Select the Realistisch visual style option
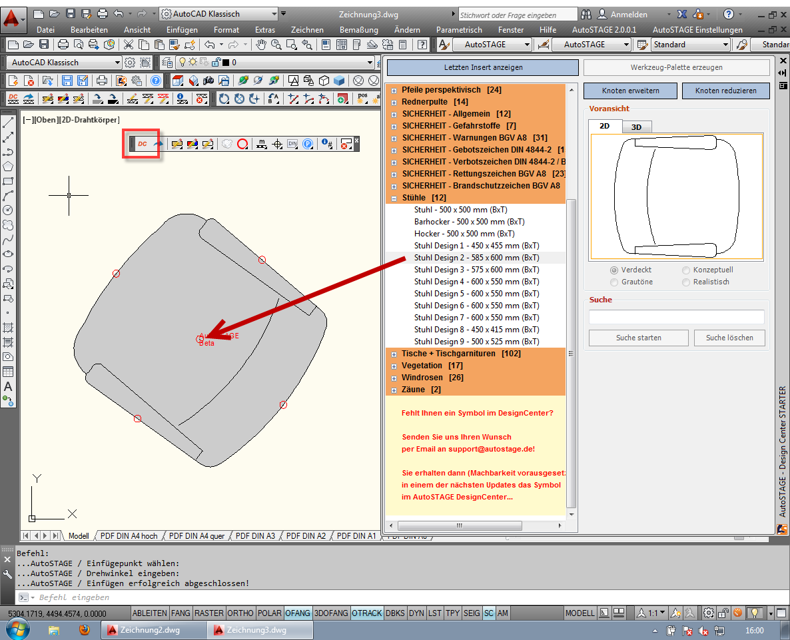This screenshot has width=790, height=640. (x=686, y=282)
